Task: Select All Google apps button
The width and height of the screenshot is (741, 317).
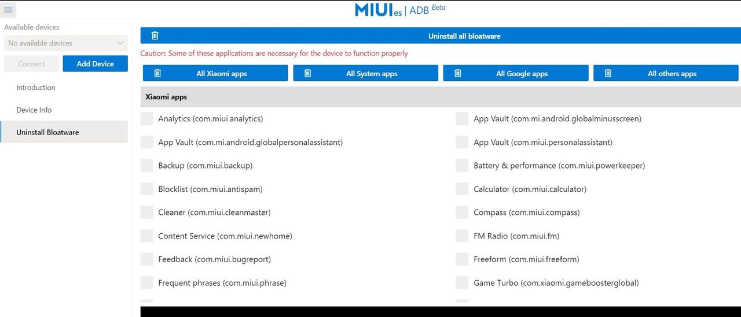Action: pyautogui.click(x=516, y=73)
